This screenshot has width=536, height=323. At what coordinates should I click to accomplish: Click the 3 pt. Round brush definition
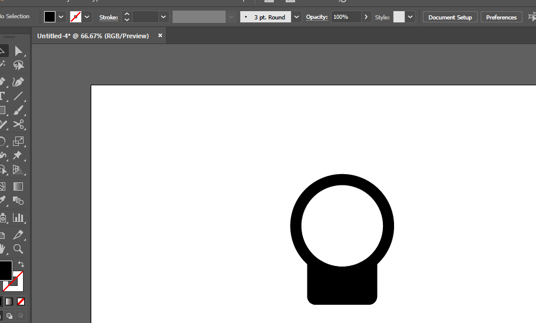(266, 16)
